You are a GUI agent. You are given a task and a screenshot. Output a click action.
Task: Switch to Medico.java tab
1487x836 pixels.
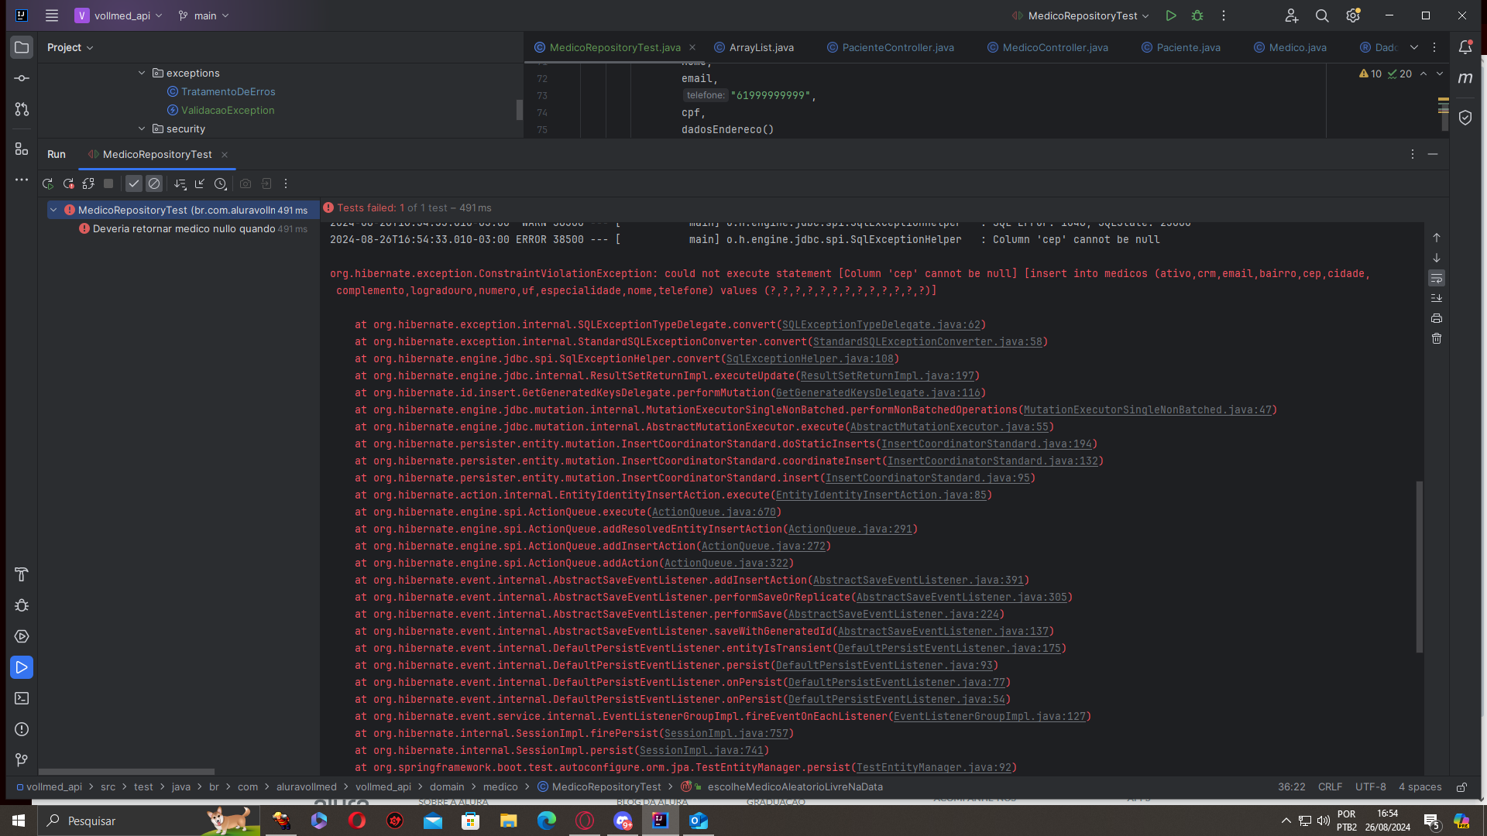(1290, 48)
